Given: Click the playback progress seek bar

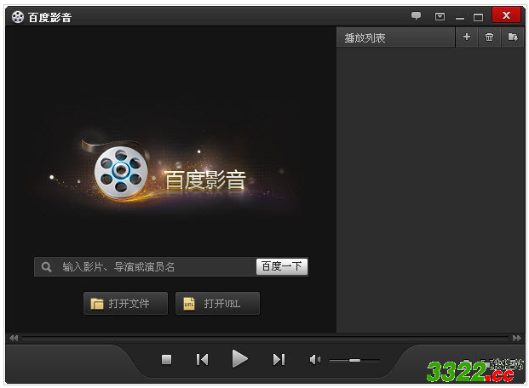Looking at the screenshot, I should coord(266,338).
